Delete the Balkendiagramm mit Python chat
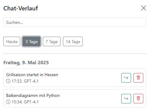This screenshot has width=150, height=111. (x=138, y=98)
